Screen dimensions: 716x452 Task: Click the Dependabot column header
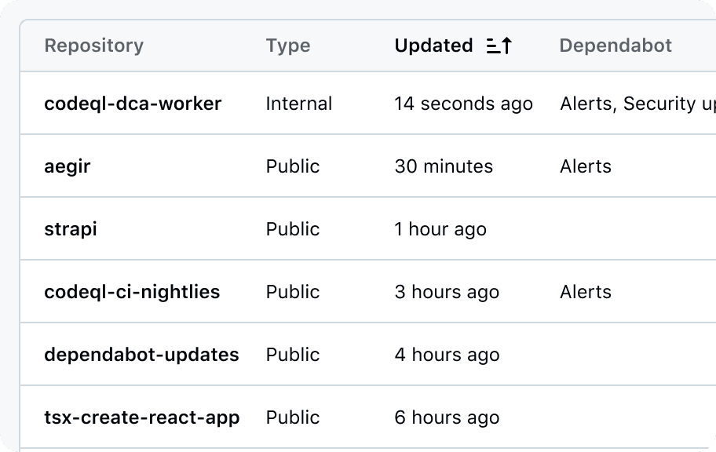(x=616, y=46)
